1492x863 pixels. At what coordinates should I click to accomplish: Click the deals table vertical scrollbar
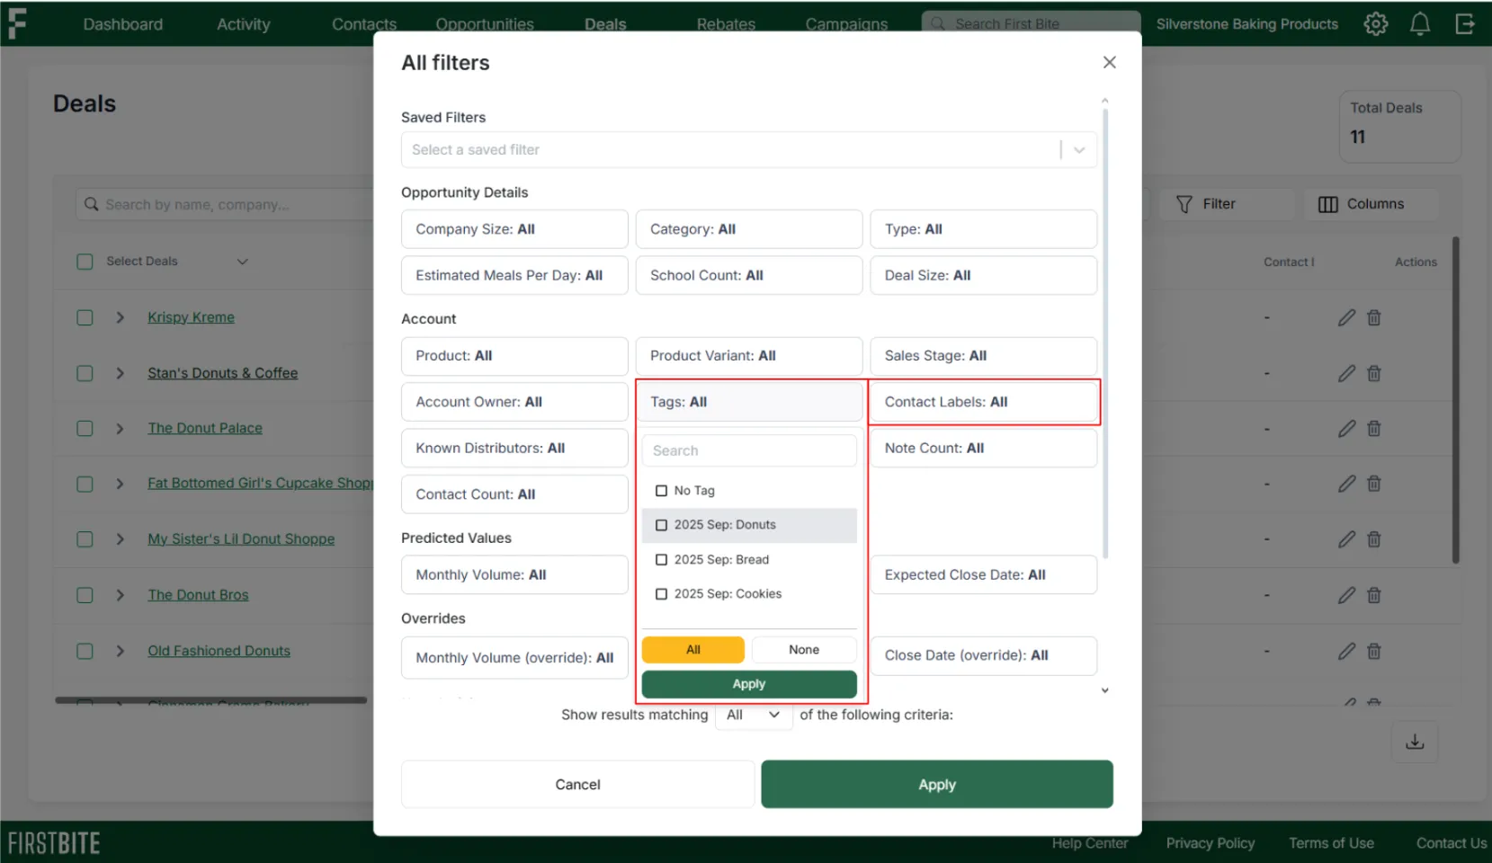(1455, 400)
